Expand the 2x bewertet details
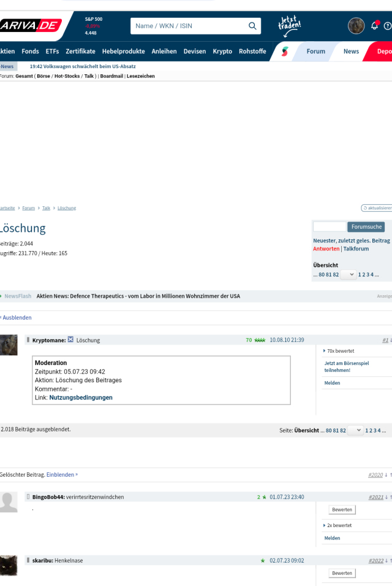The image size is (392, 586). pyautogui.click(x=337, y=525)
